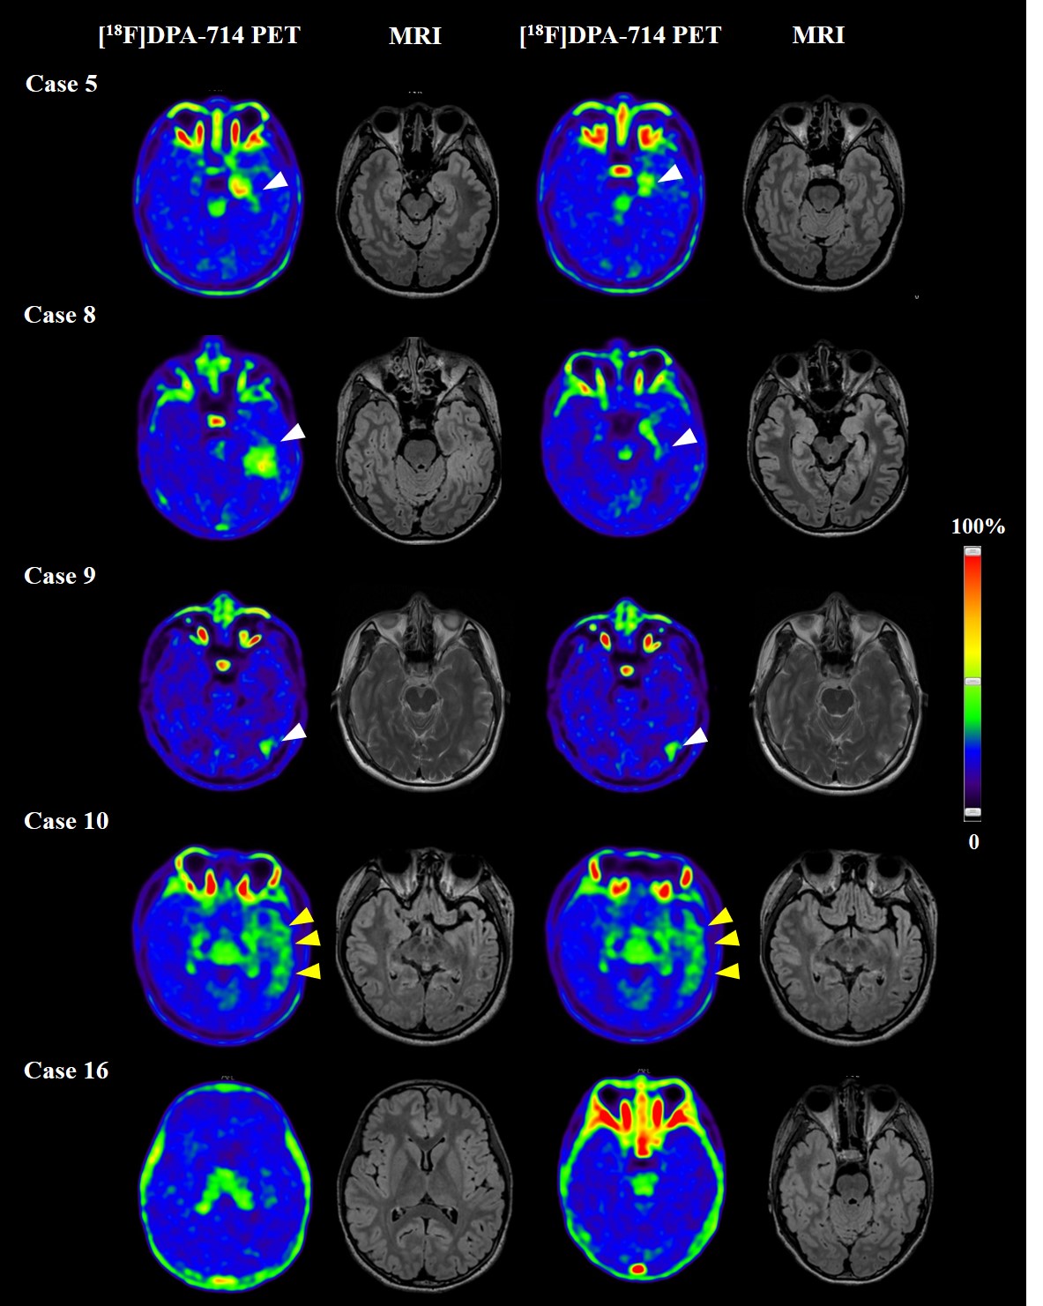Click the 100% label above the color bar
The height and width of the screenshot is (1306, 1043).
pyautogui.click(x=977, y=526)
